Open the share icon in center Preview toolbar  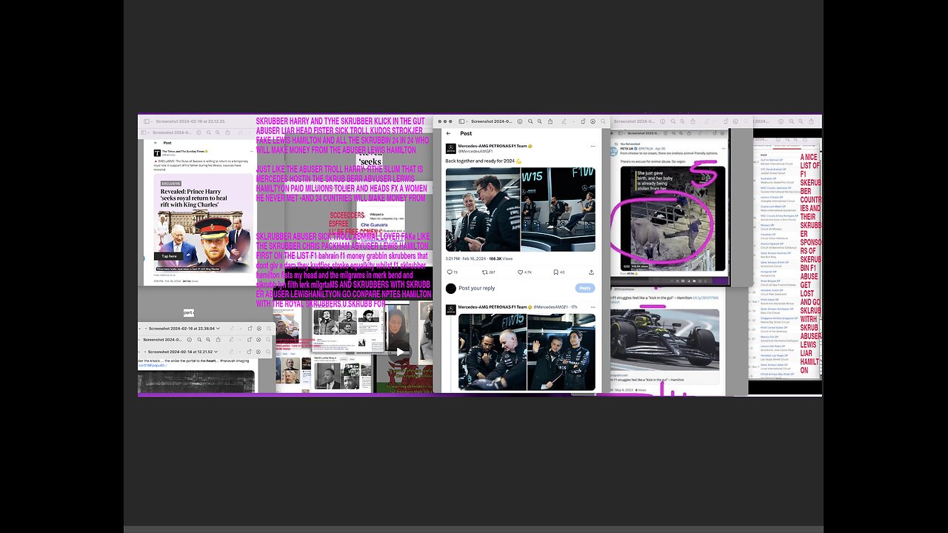pyautogui.click(x=550, y=121)
